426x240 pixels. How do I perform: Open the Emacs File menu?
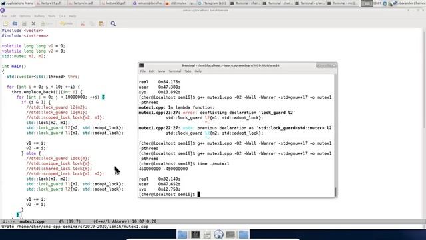(5, 16)
